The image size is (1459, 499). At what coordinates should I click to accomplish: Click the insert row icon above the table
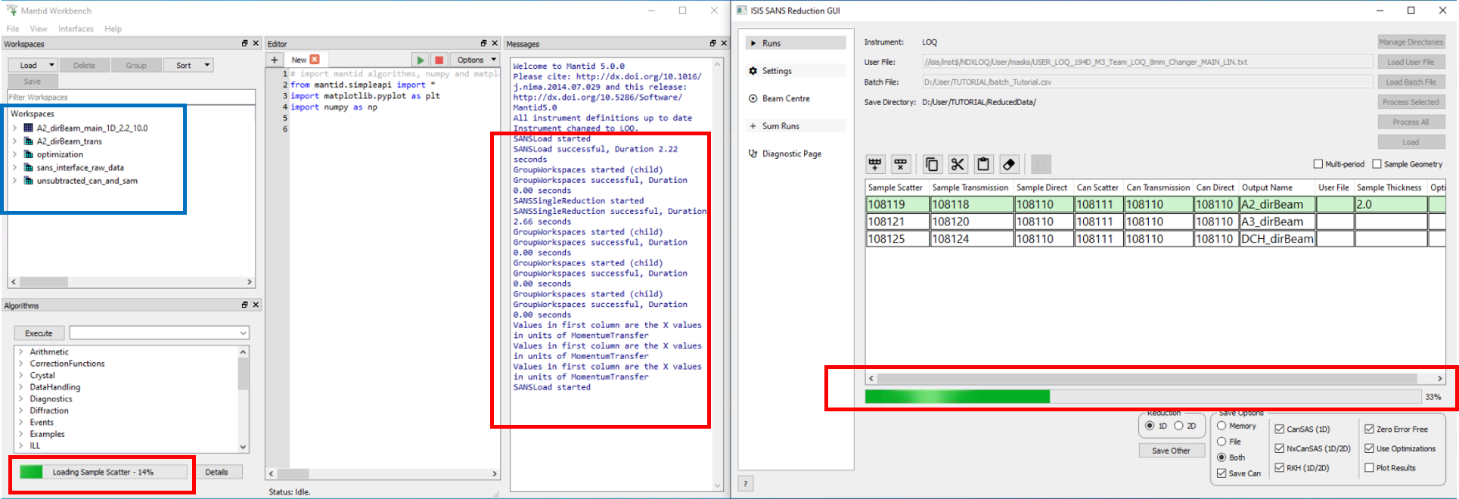pyautogui.click(x=875, y=165)
